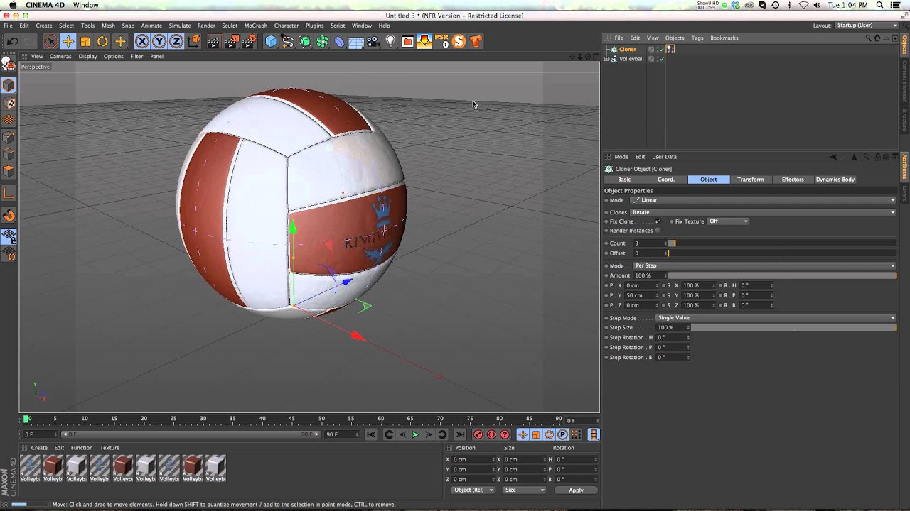
Task: Open the Step Mode Single Value dropdown
Action: 776,318
